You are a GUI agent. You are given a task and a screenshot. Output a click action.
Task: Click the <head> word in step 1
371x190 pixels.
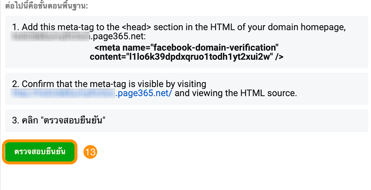point(137,27)
